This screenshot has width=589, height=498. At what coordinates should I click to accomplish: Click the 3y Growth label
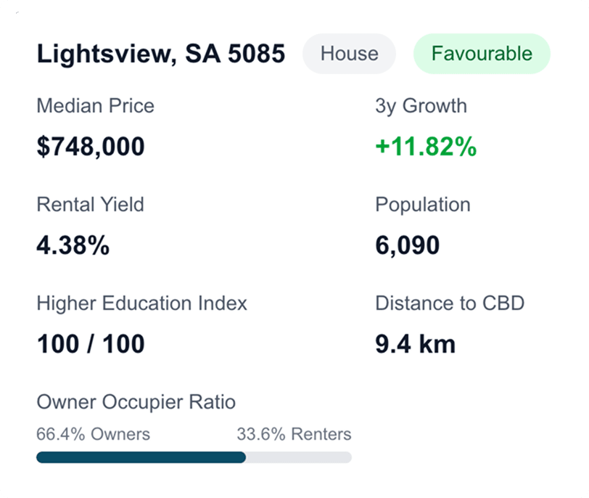coord(421,106)
